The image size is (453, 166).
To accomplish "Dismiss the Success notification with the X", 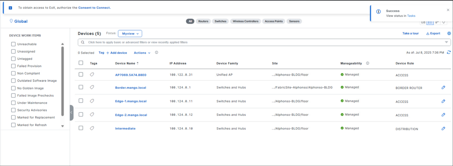I will (448, 10).
